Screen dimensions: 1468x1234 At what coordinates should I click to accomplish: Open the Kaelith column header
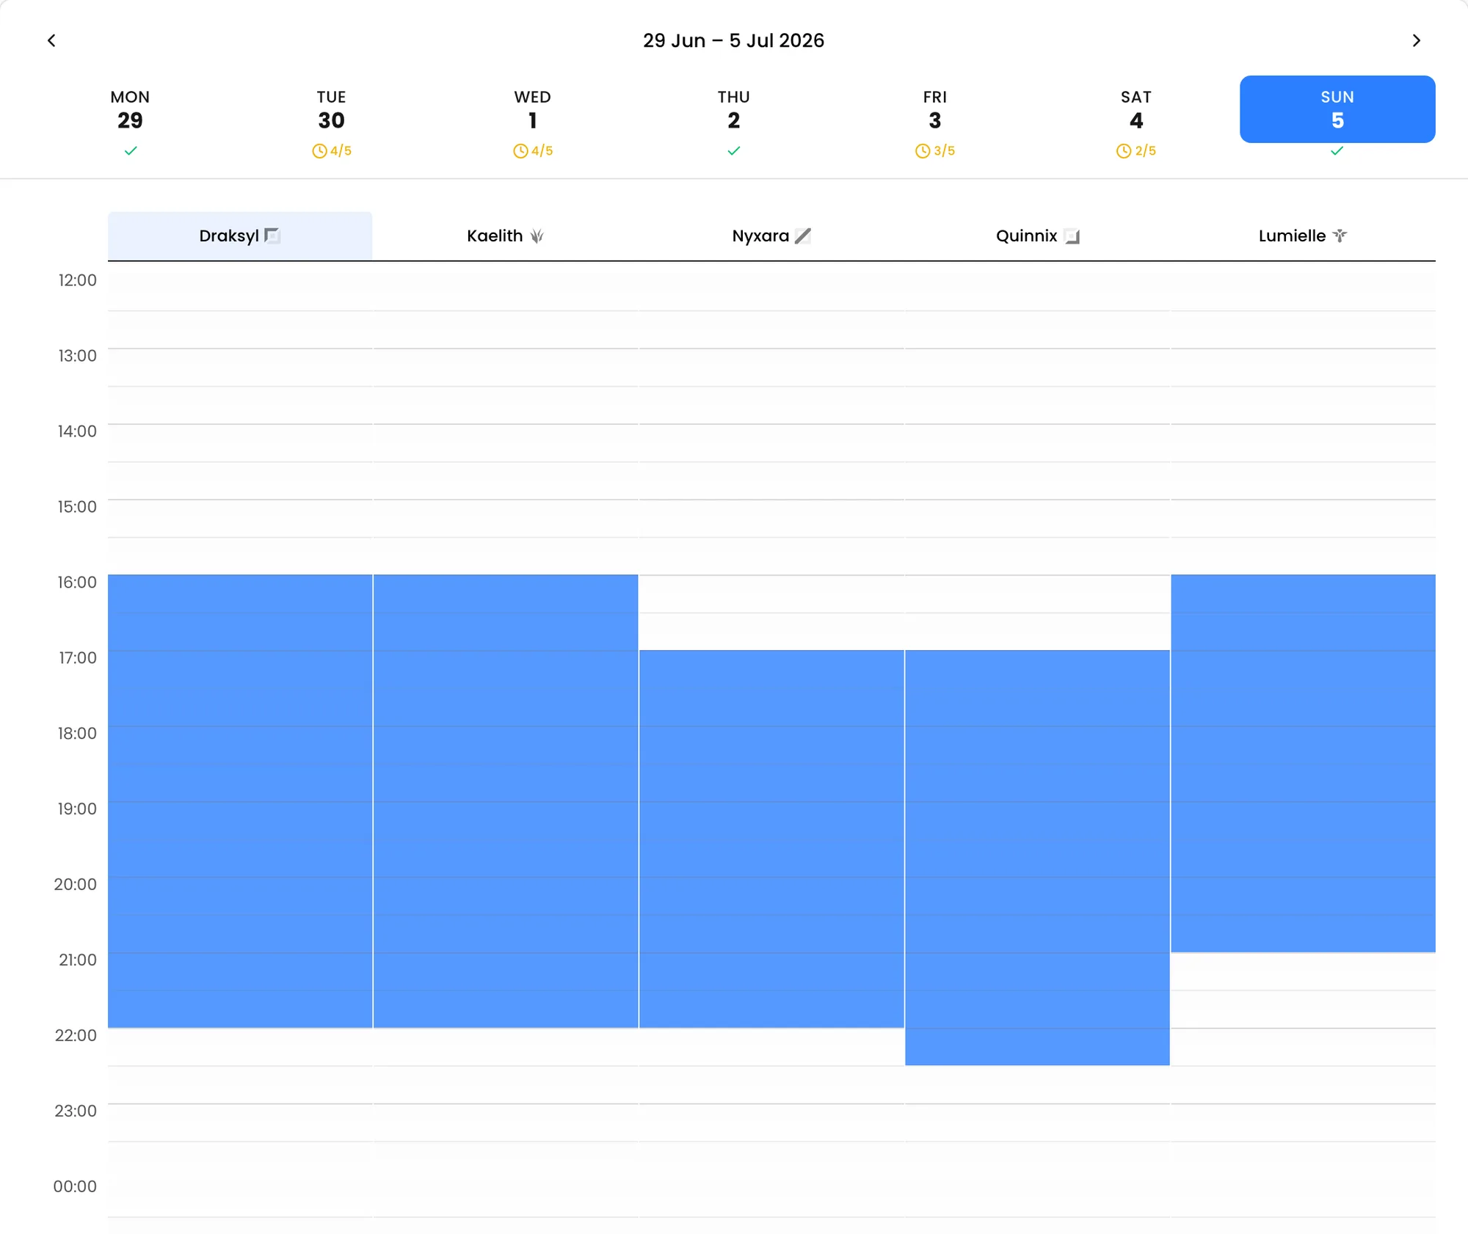pos(506,236)
